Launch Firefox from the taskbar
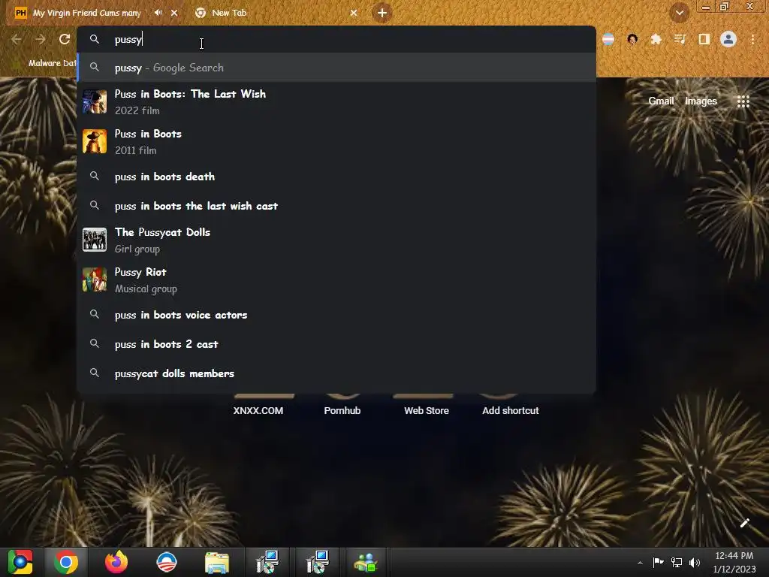Image resolution: width=769 pixels, height=577 pixels. pyautogui.click(x=116, y=562)
